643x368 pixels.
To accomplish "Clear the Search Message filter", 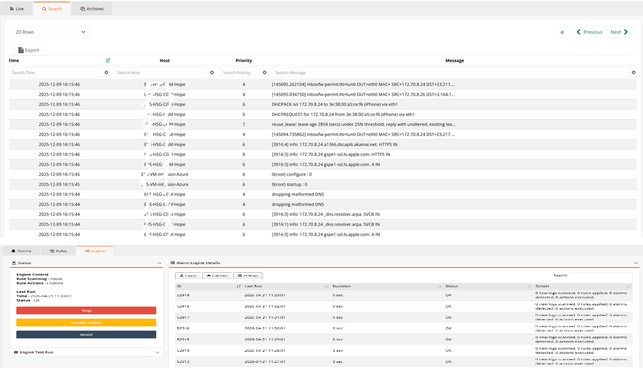I will [x=634, y=73].
